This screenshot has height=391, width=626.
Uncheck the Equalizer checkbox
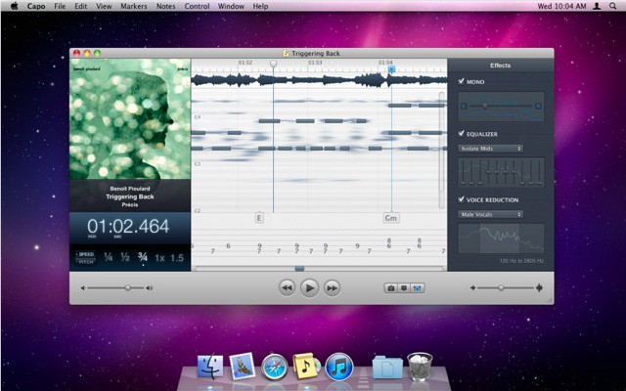point(462,133)
